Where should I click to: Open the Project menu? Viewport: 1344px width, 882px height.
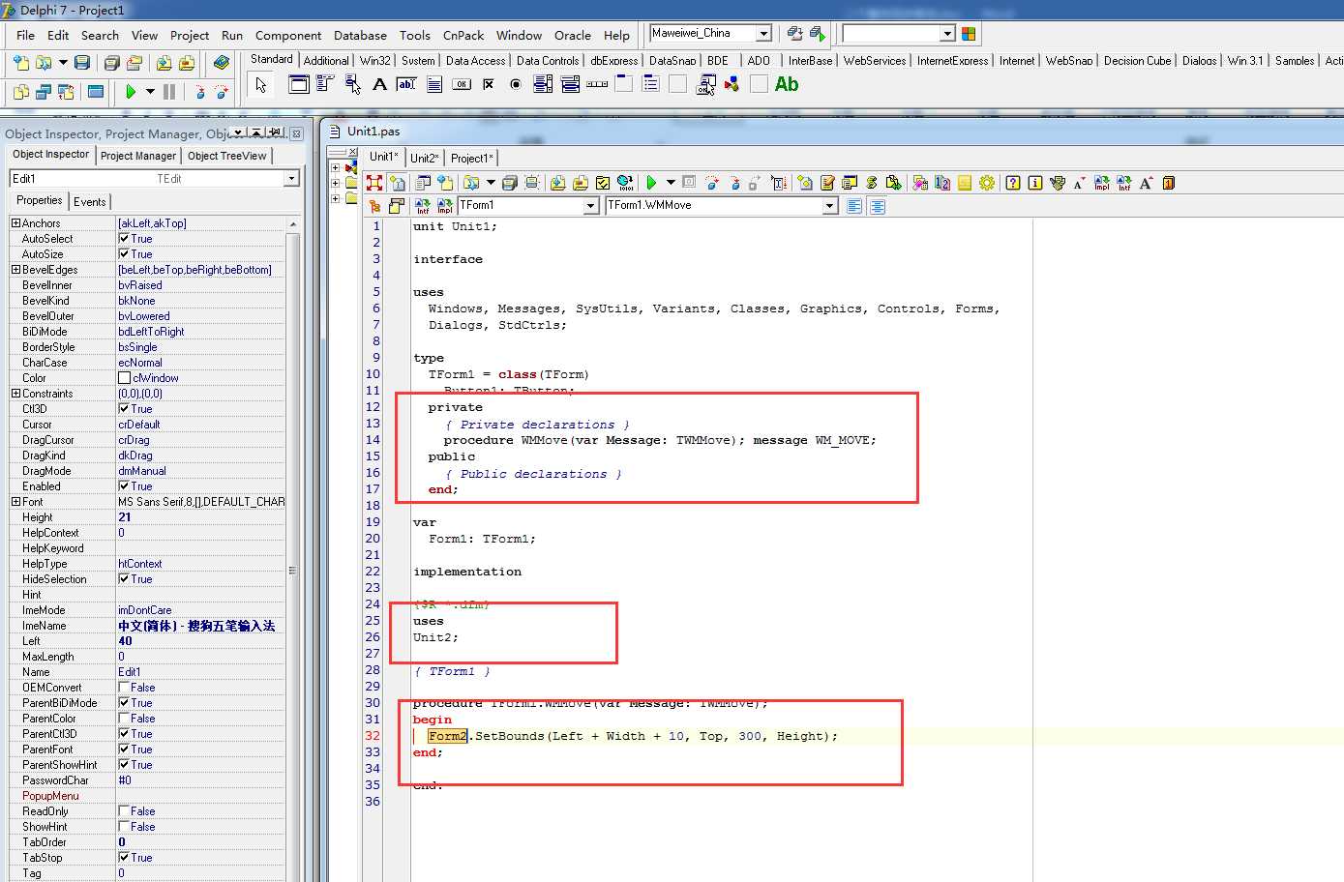190,36
